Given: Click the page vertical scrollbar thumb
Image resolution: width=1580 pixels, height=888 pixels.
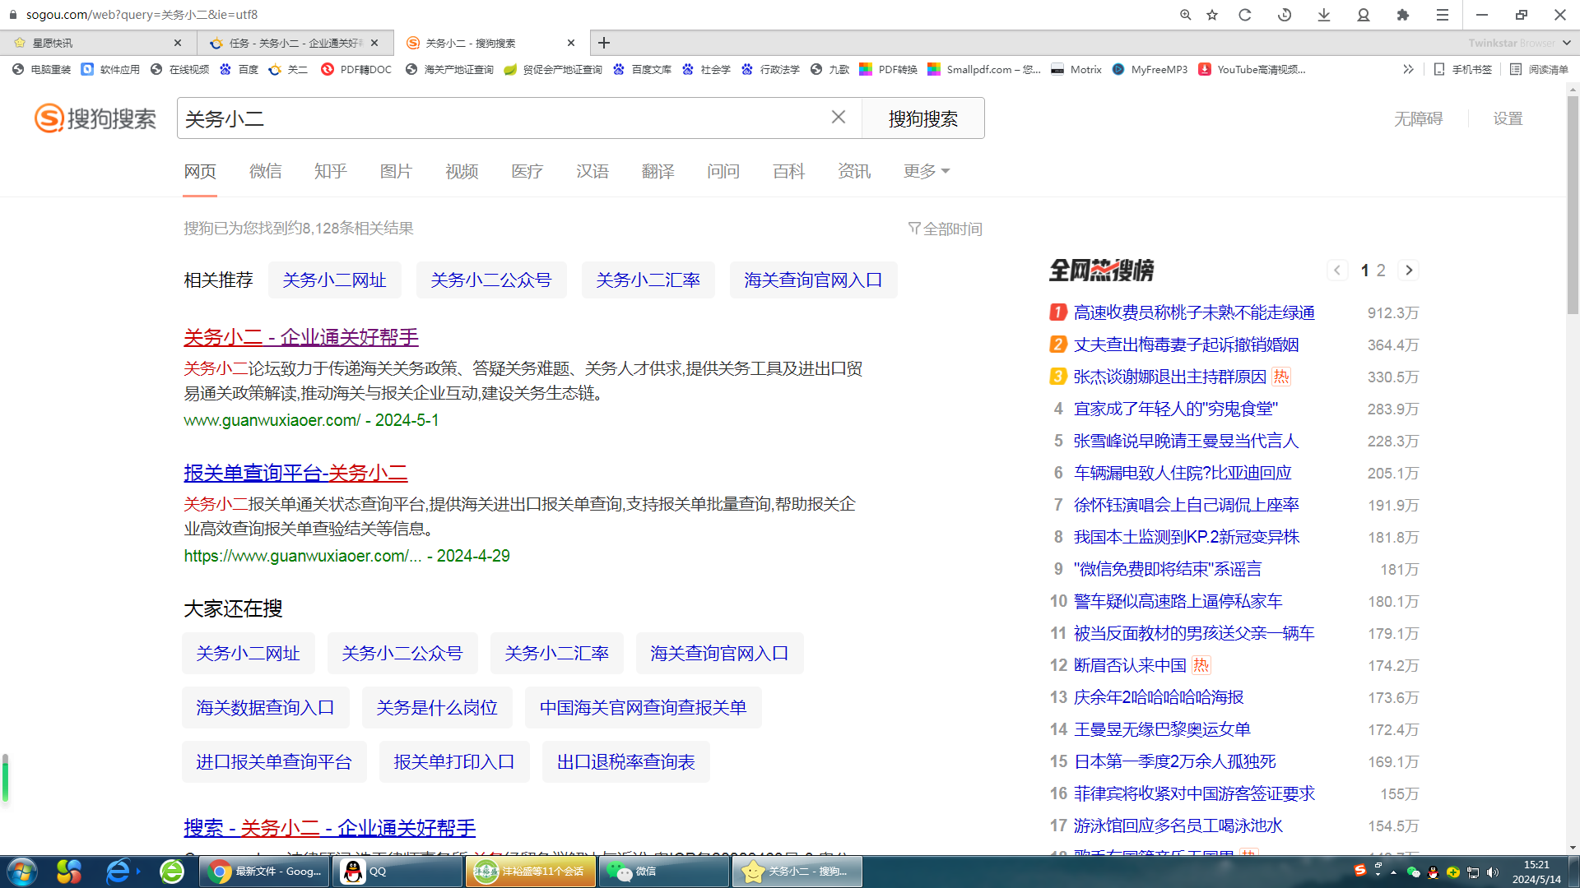Looking at the screenshot, I should [1573, 206].
